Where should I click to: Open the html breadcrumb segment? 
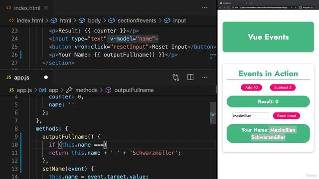65,20
